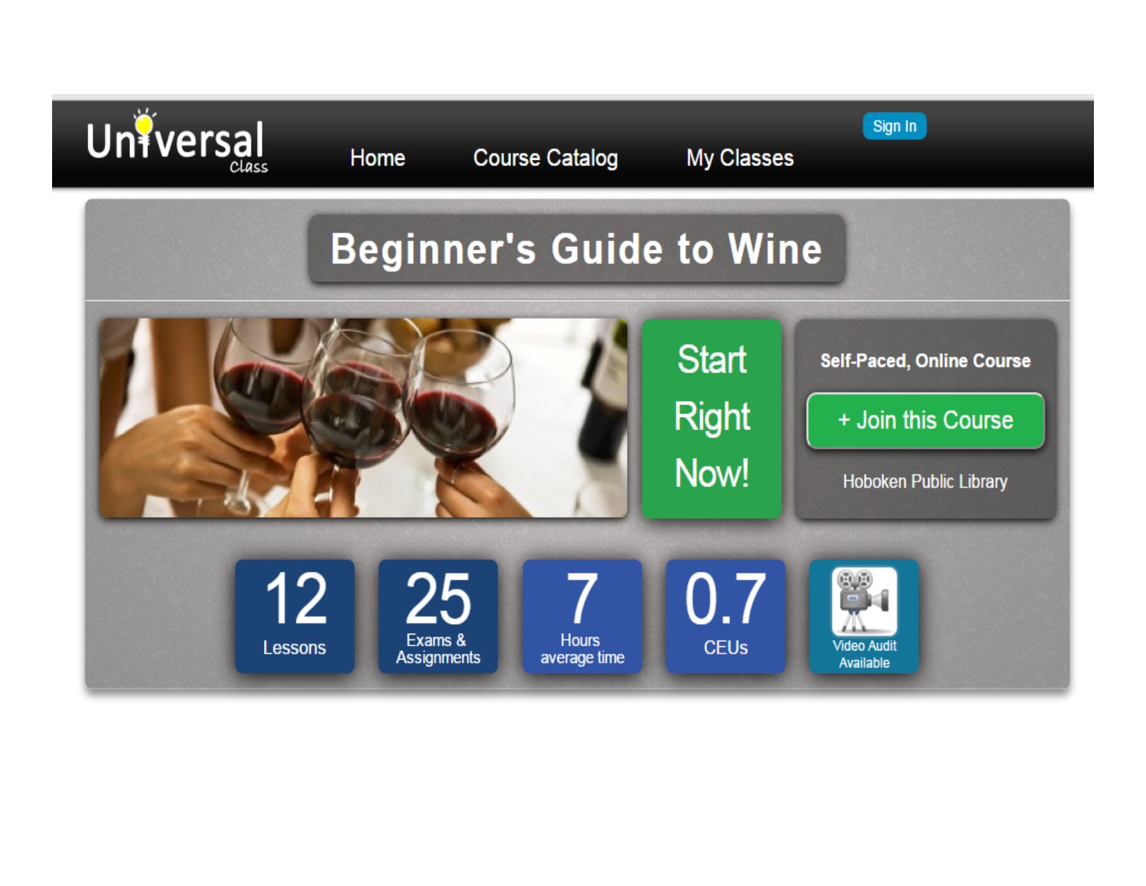Image resolution: width=1146 pixels, height=886 pixels.
Task: Click the wine glasses toast photo
Action: [x=363, y=418]
